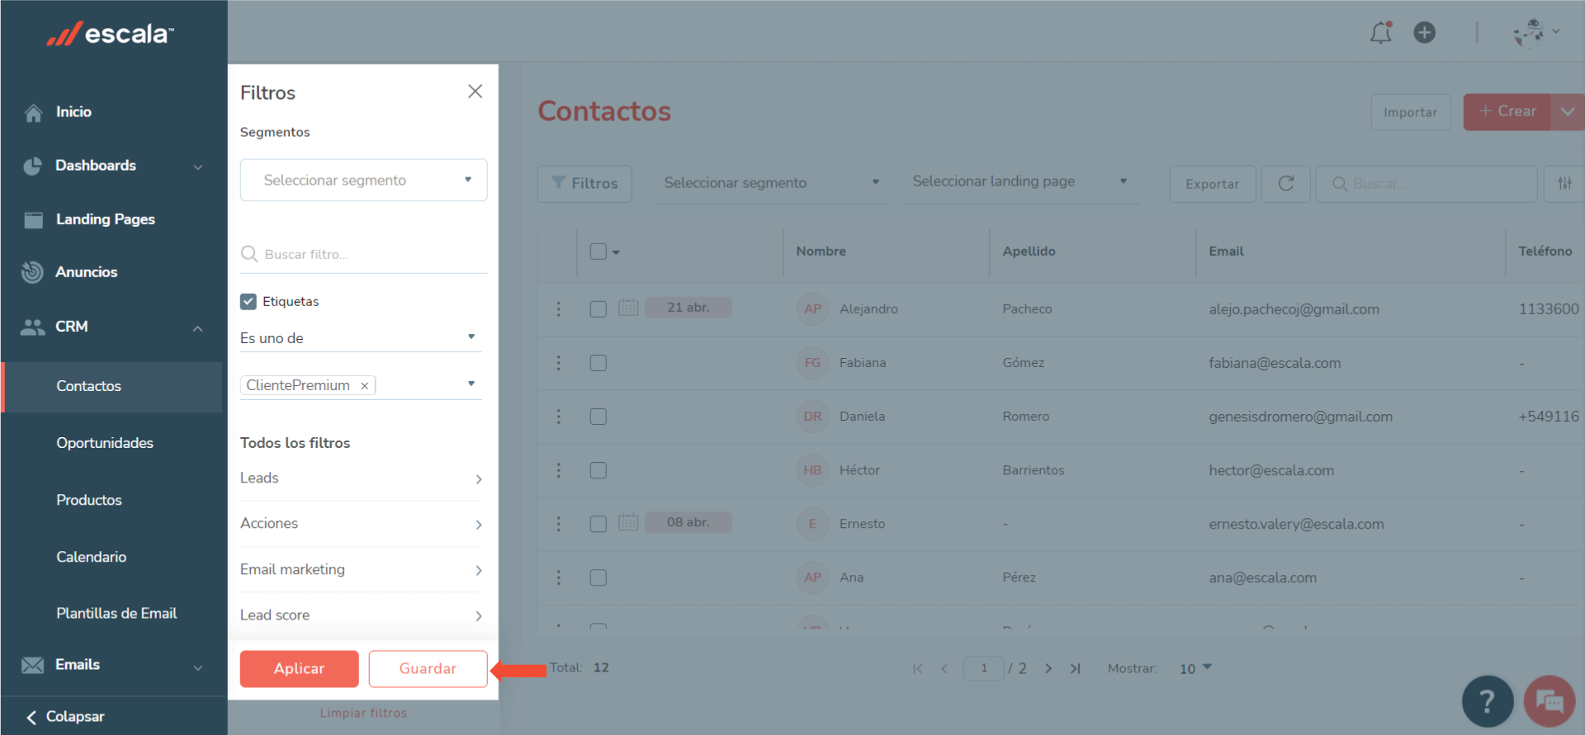This screenshot has height=735, width=1585.
Task: Open row options for Alejandro Pacheco
Action: point(559,309)
